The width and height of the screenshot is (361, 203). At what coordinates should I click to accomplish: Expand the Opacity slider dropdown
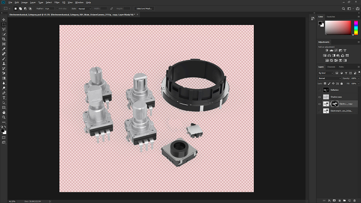[x=358, y=78]
